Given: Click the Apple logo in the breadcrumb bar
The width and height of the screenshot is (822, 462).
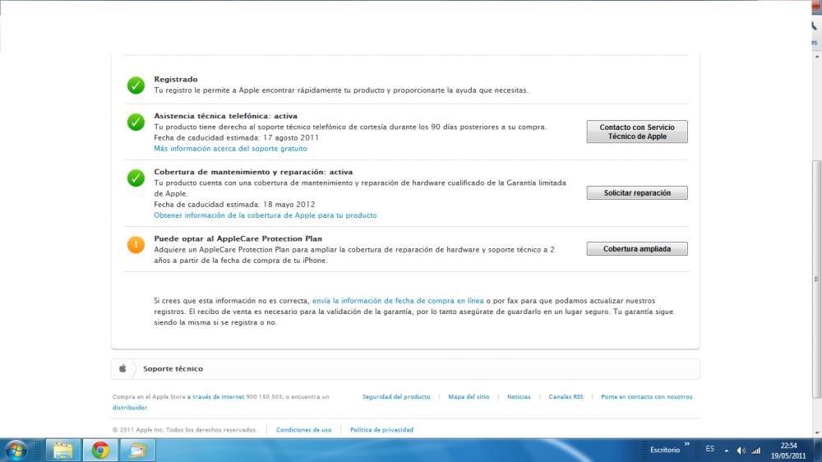Looking at the screenshot, I should coord(122,369).
